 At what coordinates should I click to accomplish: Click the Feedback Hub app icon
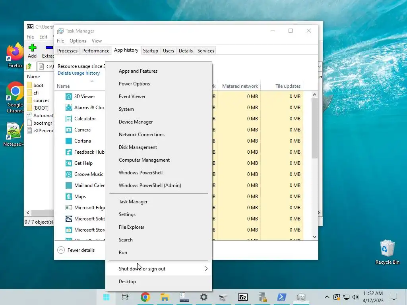coord(68,152)
